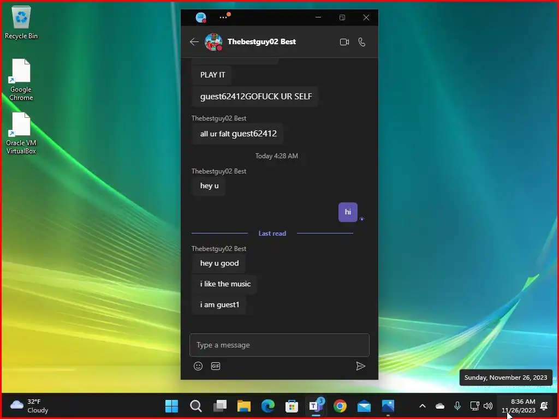
Task: Select the Thebestguy02 Best label above 'hey u good'
Action: pyautogui.click(x=219, y=249)
